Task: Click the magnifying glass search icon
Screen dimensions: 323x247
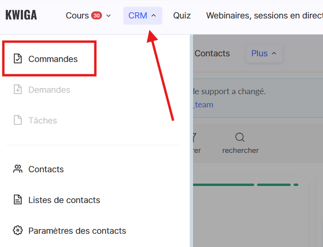Action: click(x=240, y=138)
